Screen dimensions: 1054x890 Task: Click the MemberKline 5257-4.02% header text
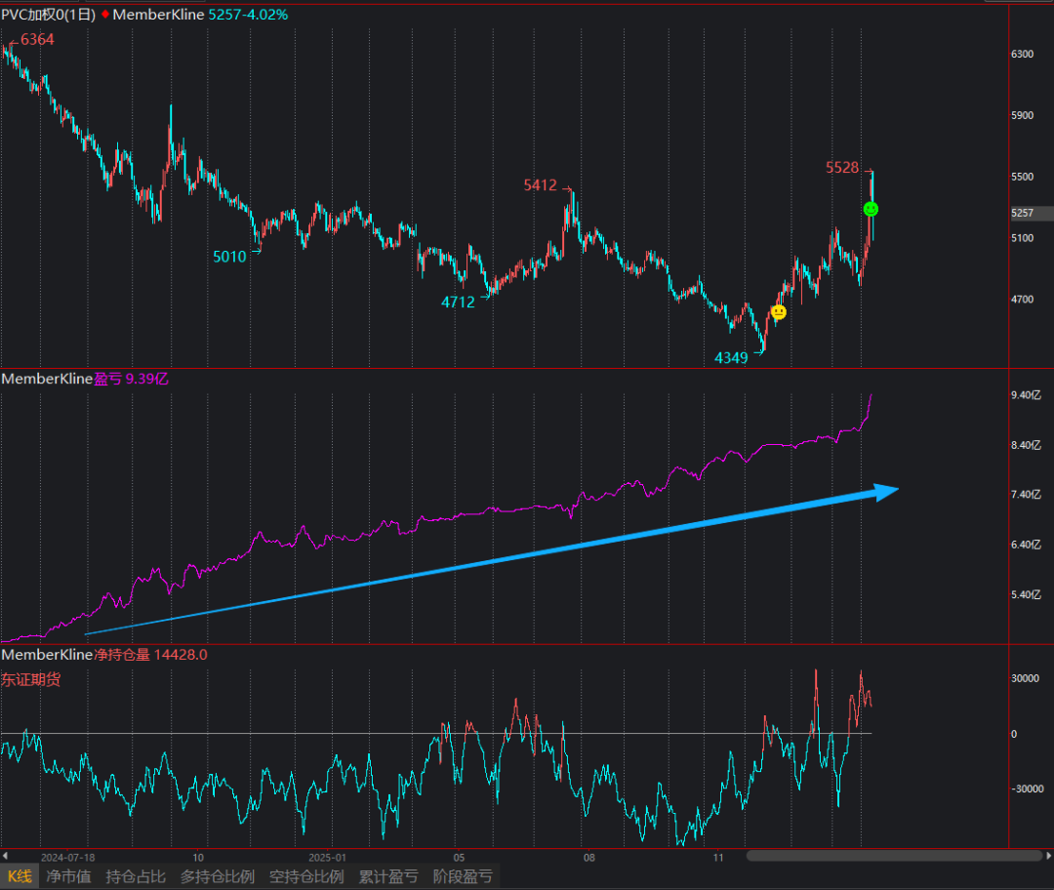coord(200,15)
